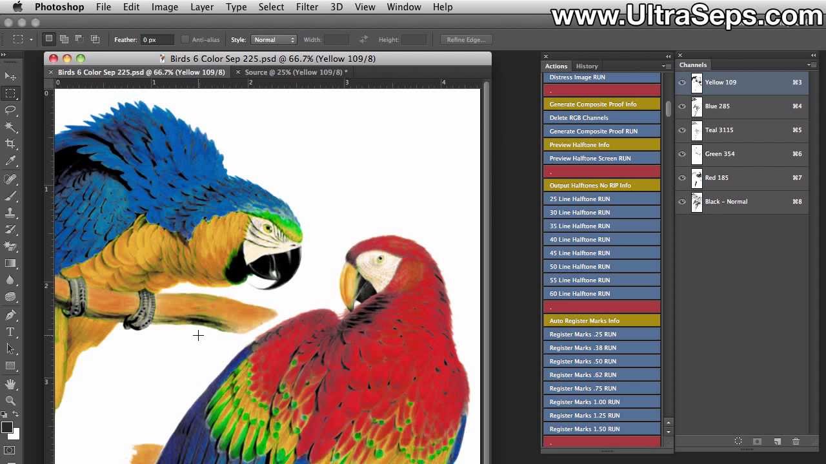Screen dimensions: 826x464
Task: Run the Preview Halftone Screen RUN action
Action: point(602,159)
